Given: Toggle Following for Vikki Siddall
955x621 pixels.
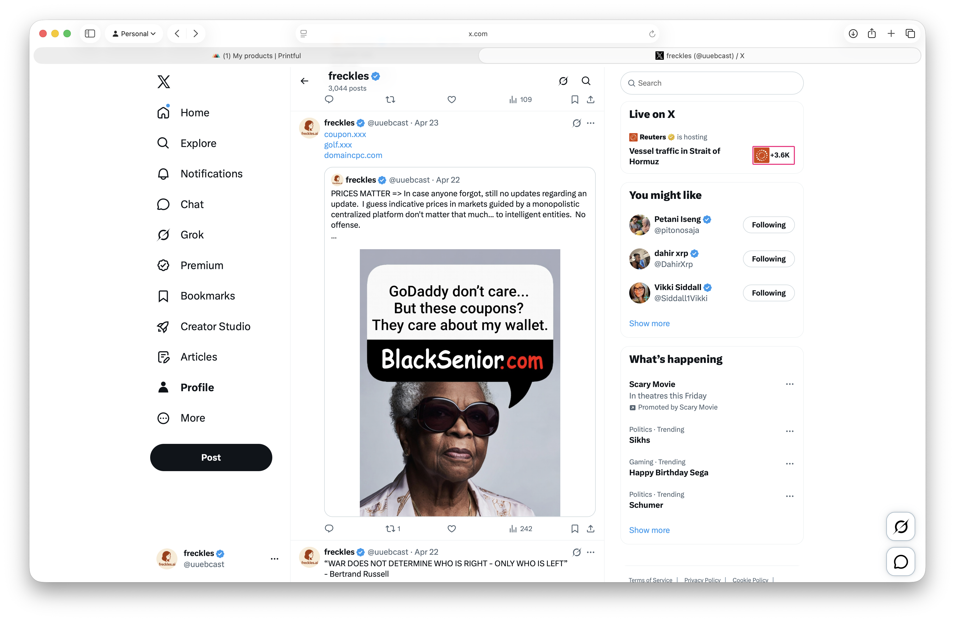Looking at the screenshot, I should tap(768, 293).
